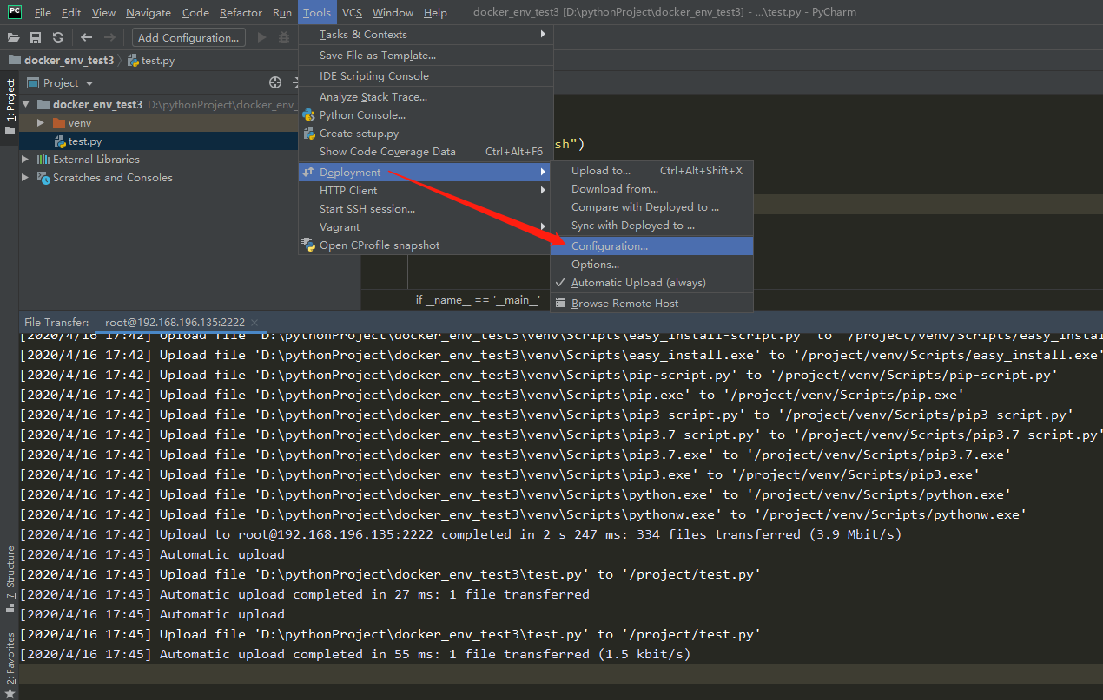The height and width of the screenshot is (700, 1103).
Task: Open the Structure tool window tab
Action: coord(10,572)
